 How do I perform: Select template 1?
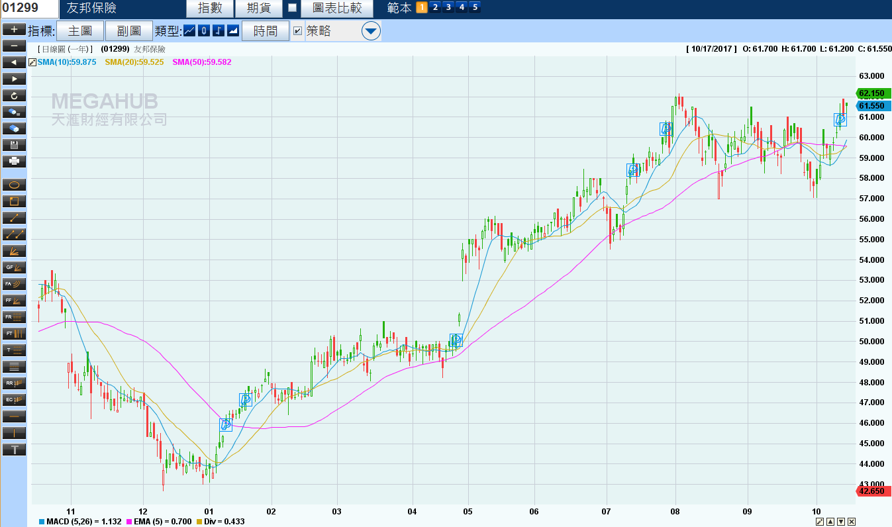pos(422,8)
